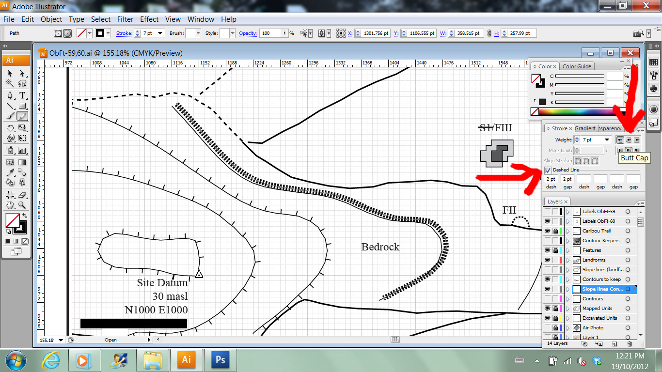Click the Stroke link in control bar

[x=124, y=33]
